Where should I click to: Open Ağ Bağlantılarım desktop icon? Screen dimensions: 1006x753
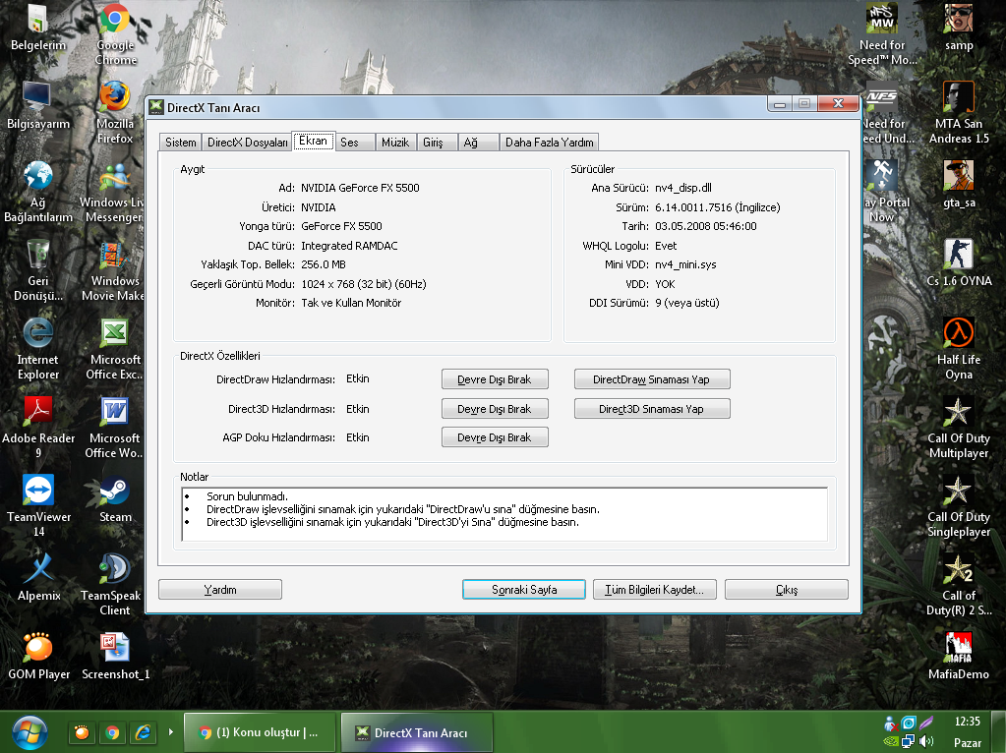[37, 191]
